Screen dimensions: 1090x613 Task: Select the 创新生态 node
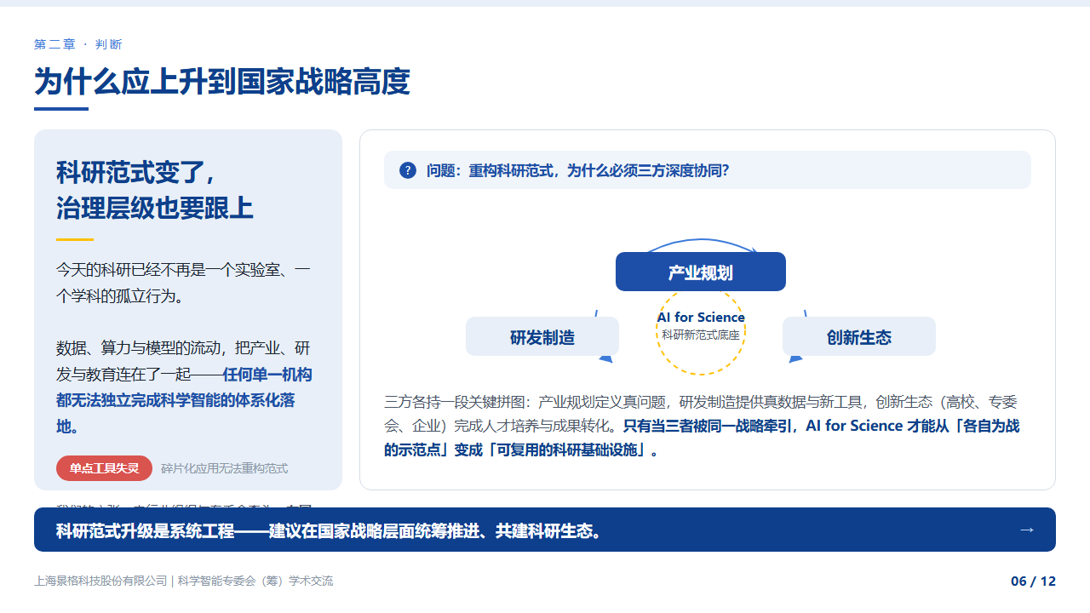[859, 336]
